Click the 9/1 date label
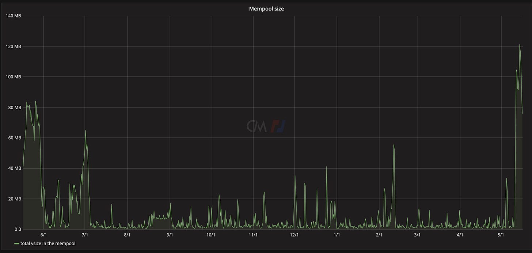Screen dimensions: 532x253 click(170, 235)
